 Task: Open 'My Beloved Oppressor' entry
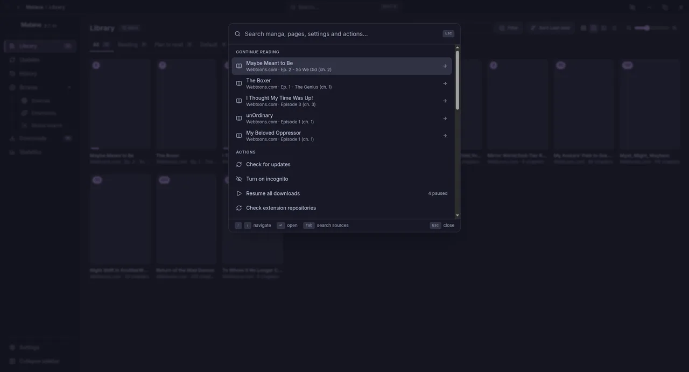[x=342, y=136]
